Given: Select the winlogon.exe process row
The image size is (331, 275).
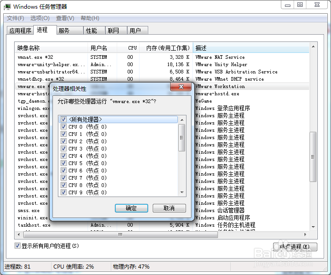Looking at the screenshot, I should [x=34, y=109].
